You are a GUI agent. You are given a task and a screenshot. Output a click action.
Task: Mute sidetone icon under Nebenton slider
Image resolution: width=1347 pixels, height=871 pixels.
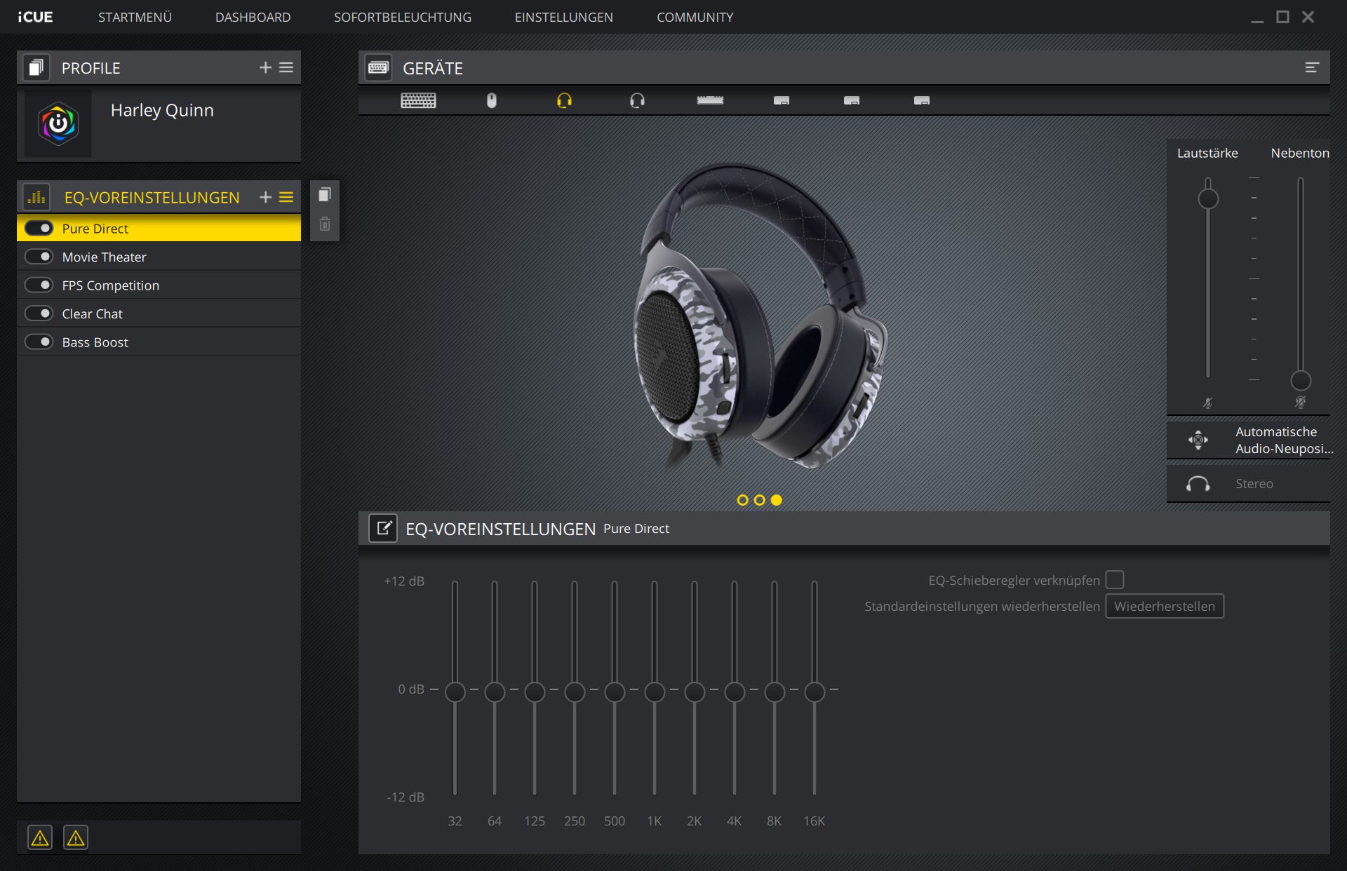[1300, 403]
